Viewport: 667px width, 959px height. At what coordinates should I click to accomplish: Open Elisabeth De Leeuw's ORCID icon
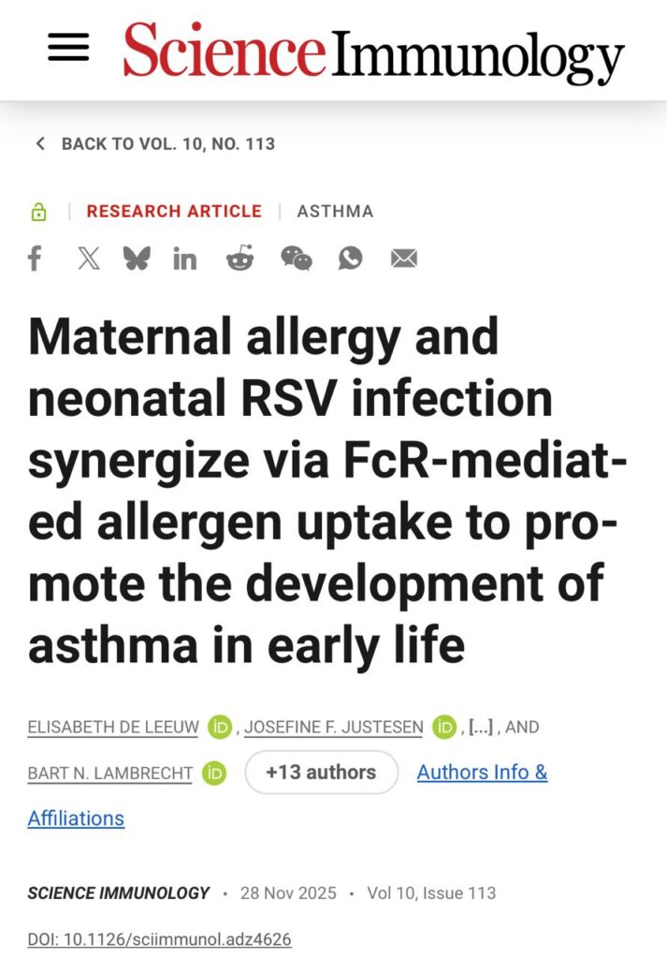[x=221, y=727]
